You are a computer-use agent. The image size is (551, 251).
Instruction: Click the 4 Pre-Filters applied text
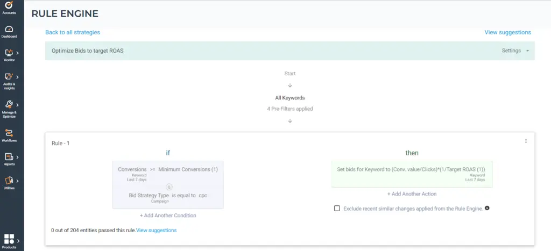tap(290, 109)
